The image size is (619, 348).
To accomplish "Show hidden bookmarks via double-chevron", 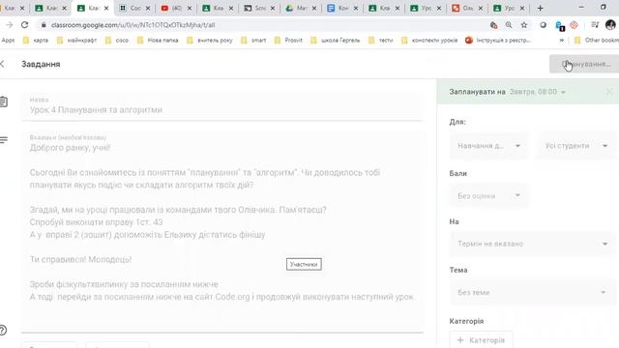I will tap(561, 41).
